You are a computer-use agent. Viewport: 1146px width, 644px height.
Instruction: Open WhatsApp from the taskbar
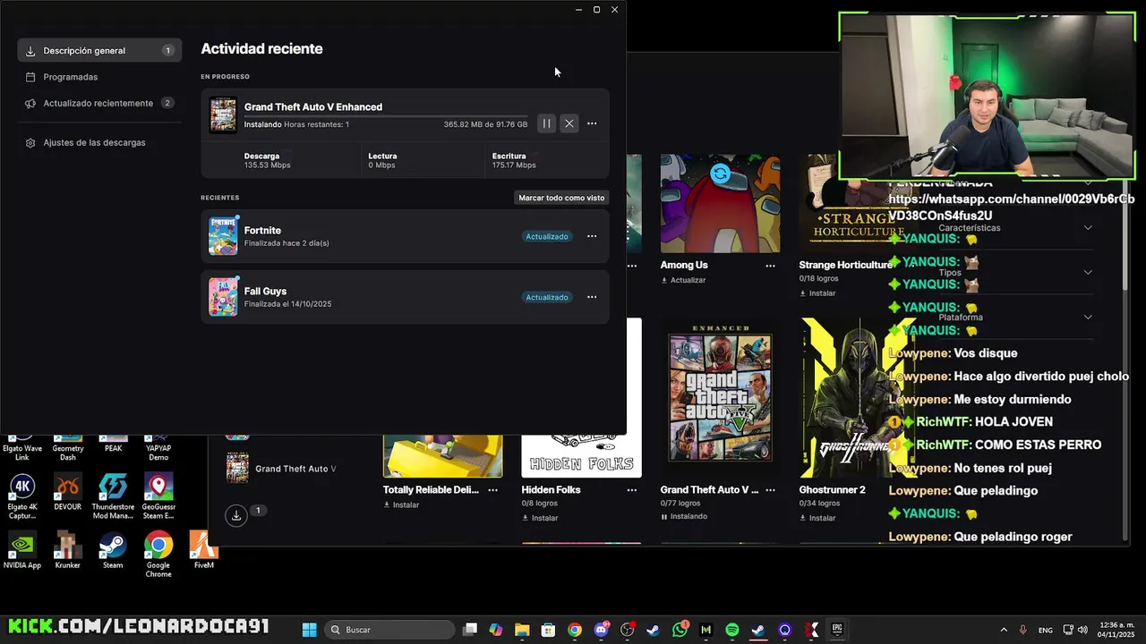pos(680,630)
